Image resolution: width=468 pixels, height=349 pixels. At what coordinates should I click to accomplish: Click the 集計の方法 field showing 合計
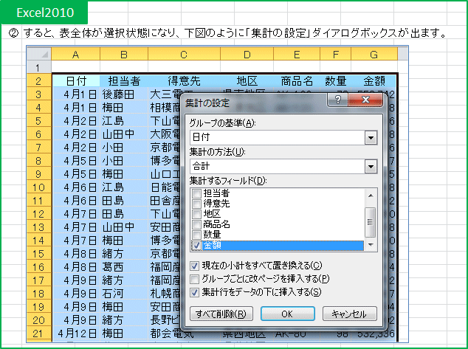pyautogui.click(x=283, y=167)
